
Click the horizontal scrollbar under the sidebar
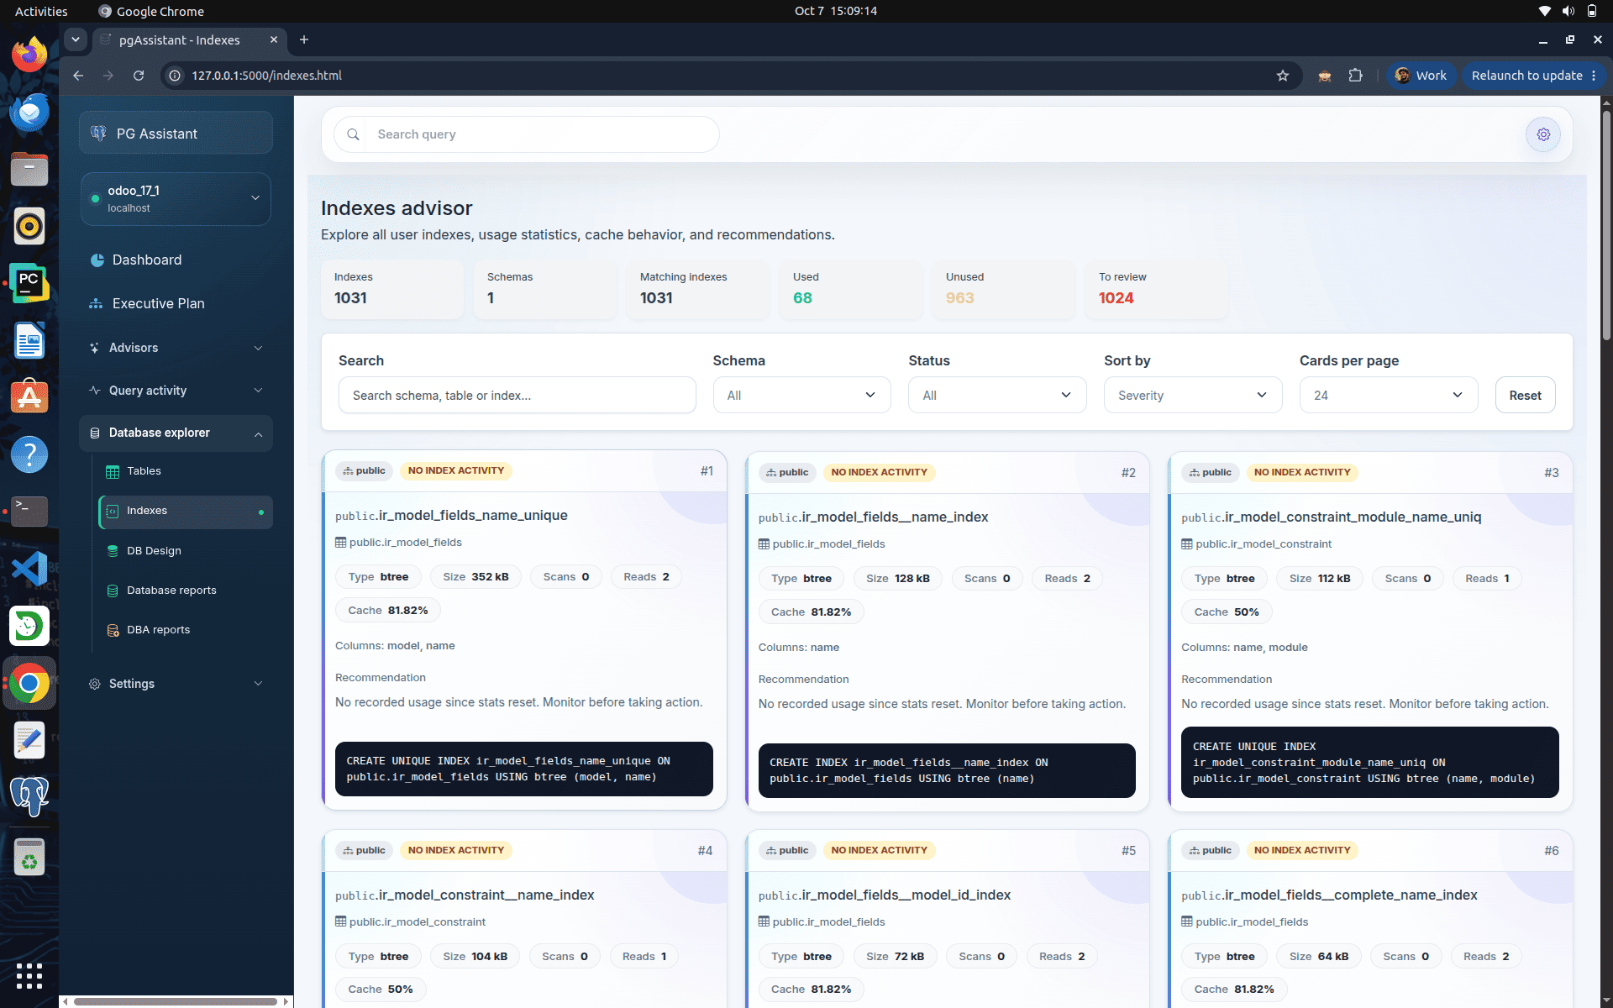176,1001
